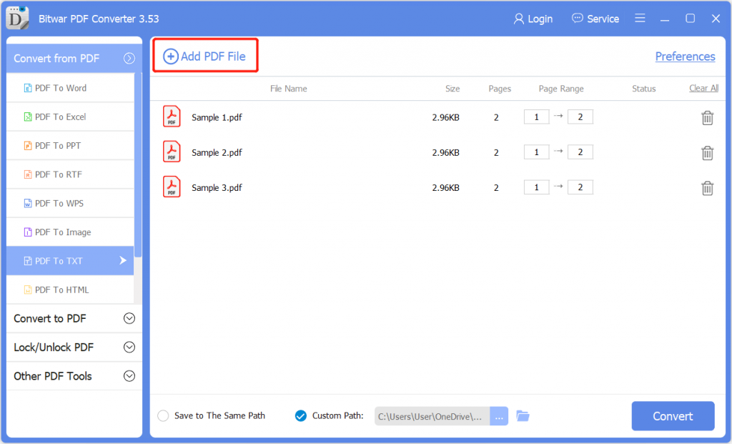Click the page range field for Sample 1.pdf
The height and width of the screenshot is (444, 732).
click(536, 116)
